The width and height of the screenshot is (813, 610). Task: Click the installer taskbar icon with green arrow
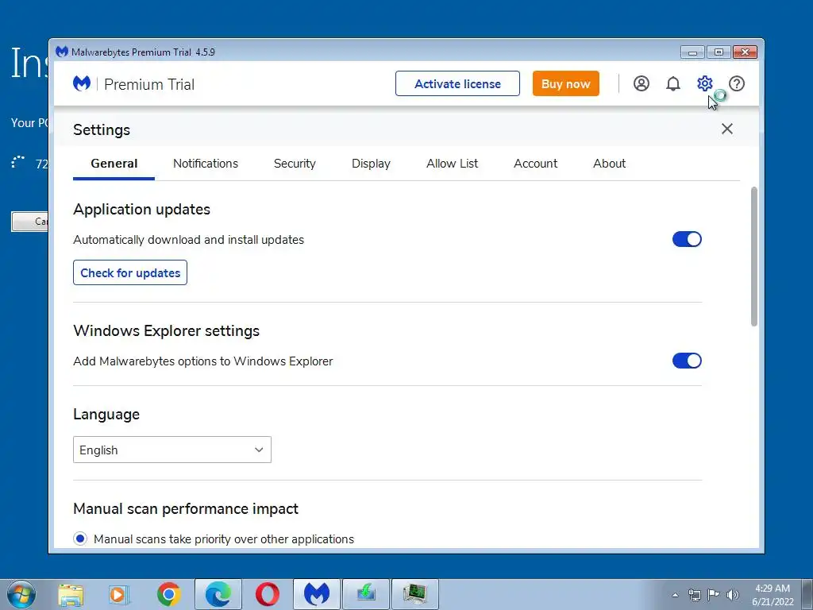(x=366, y=595)
